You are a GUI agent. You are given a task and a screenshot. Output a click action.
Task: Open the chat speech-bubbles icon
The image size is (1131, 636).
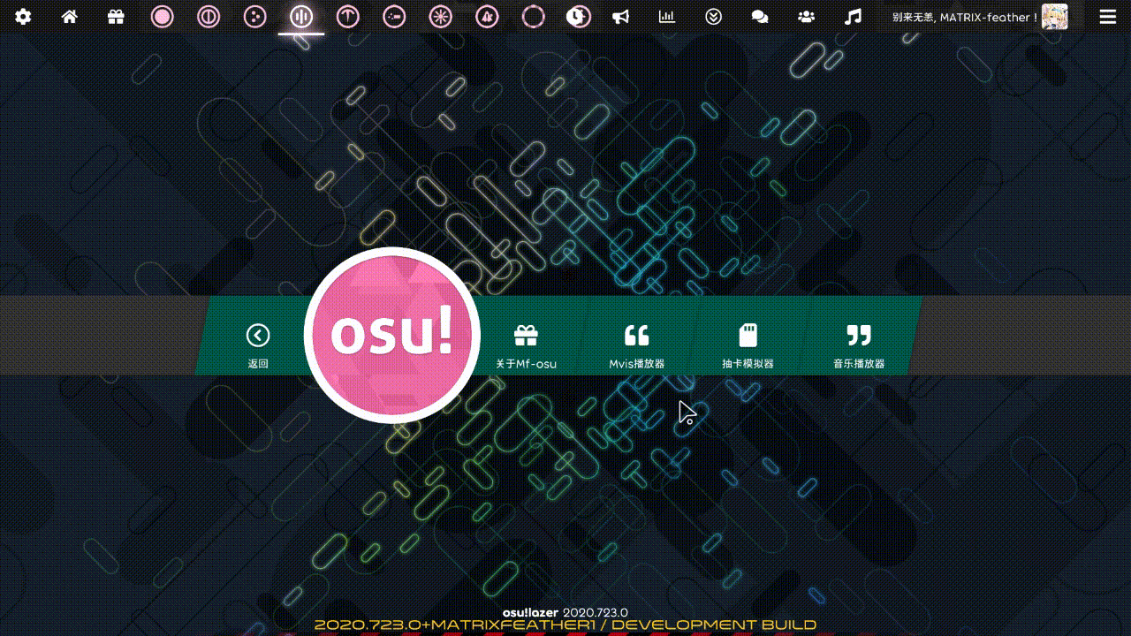coord(759,17)
